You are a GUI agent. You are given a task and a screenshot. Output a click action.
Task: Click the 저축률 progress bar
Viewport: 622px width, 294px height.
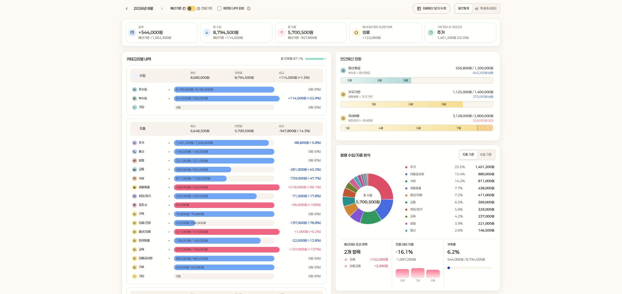469,268
